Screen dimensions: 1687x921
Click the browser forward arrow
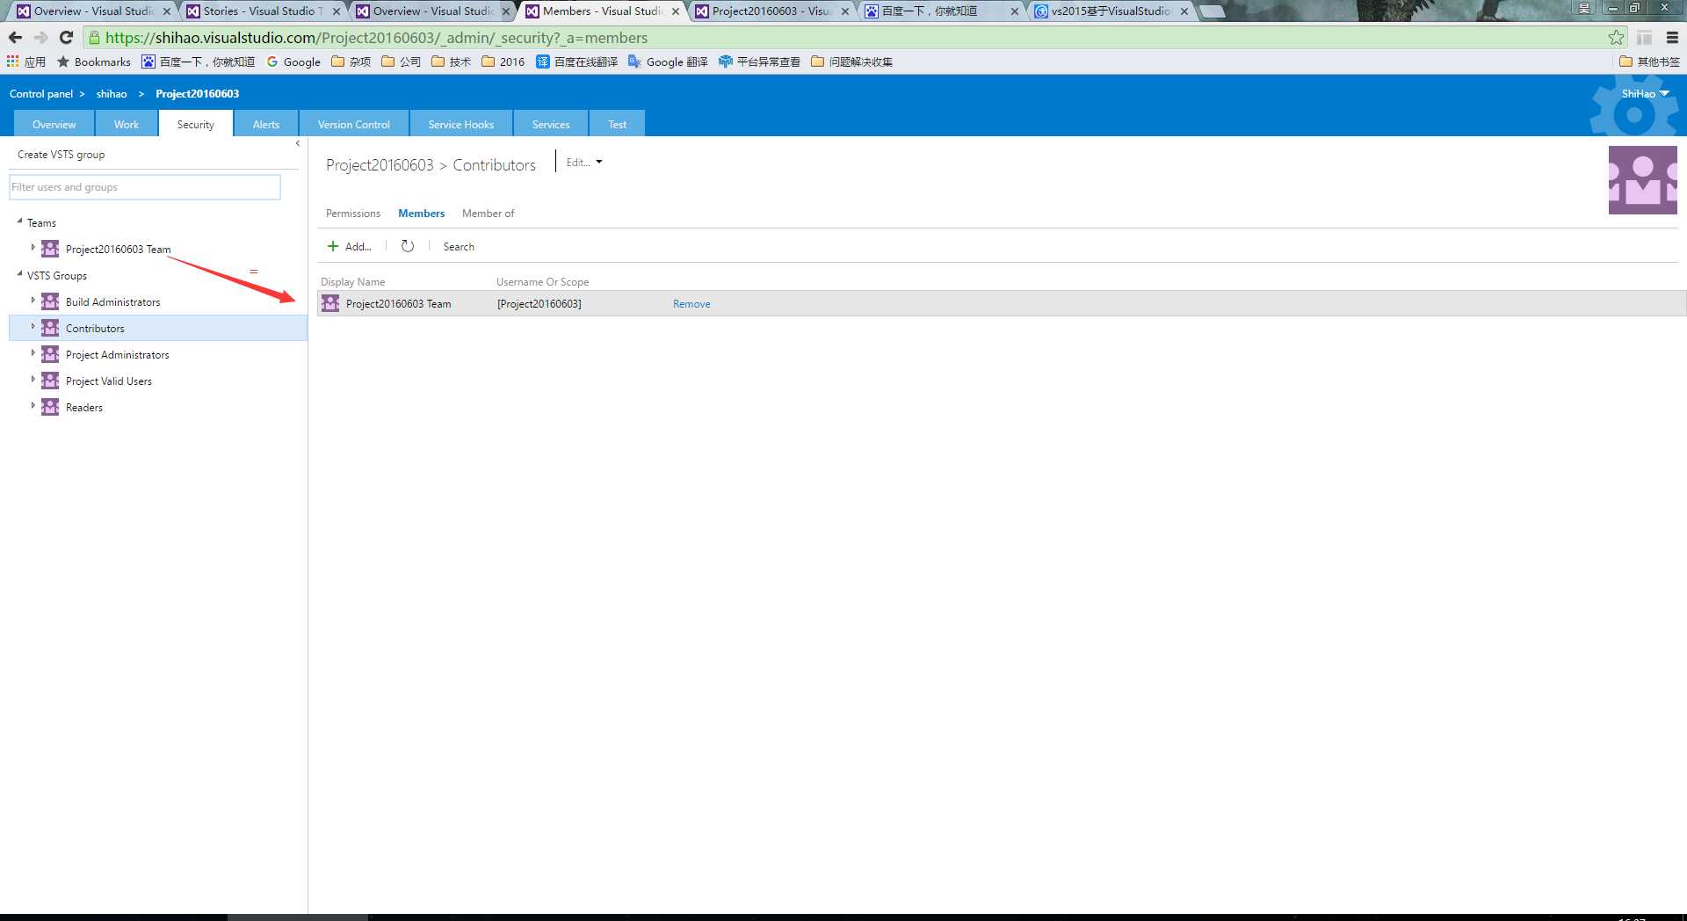click(x=40, y=37)
